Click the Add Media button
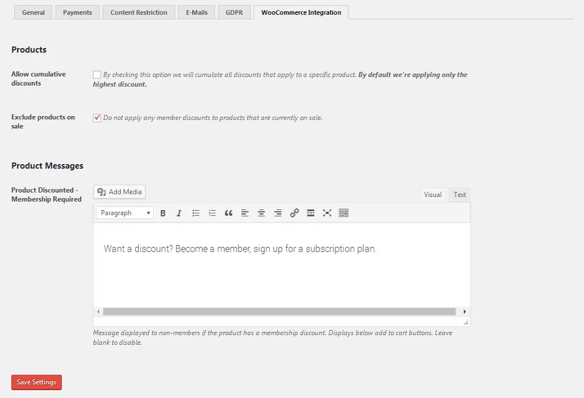The height and width of the screenshot is (398, 584). pyautogui.click(x=119, y=192)
